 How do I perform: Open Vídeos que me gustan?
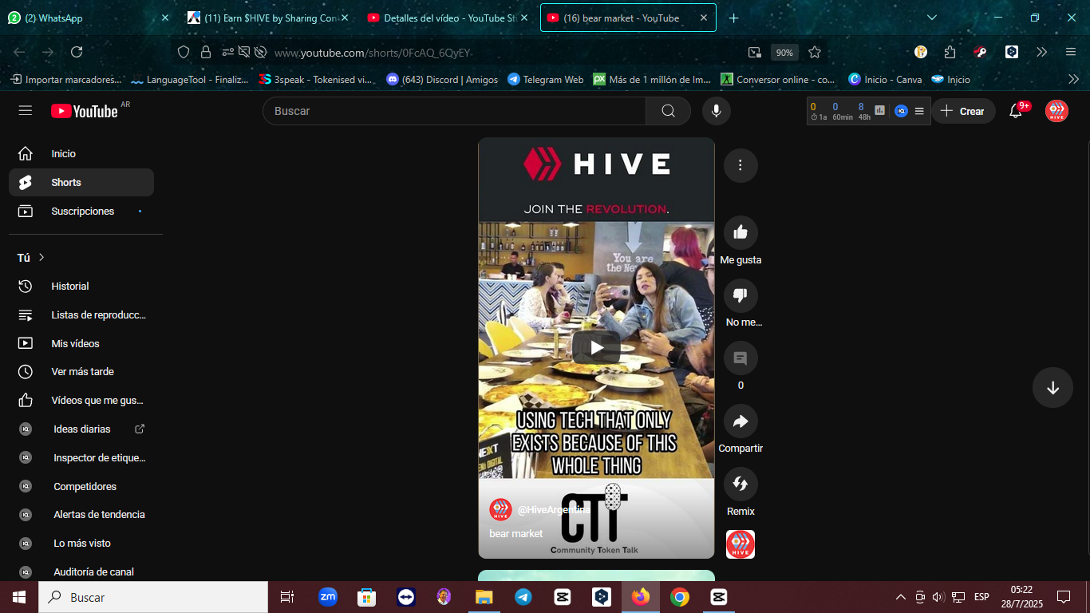click(81, 400)
